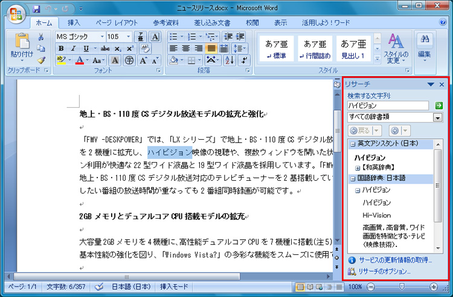Zoom in with plus button
The height and width of the screenshot is (297, 453).
click(433, 287)
